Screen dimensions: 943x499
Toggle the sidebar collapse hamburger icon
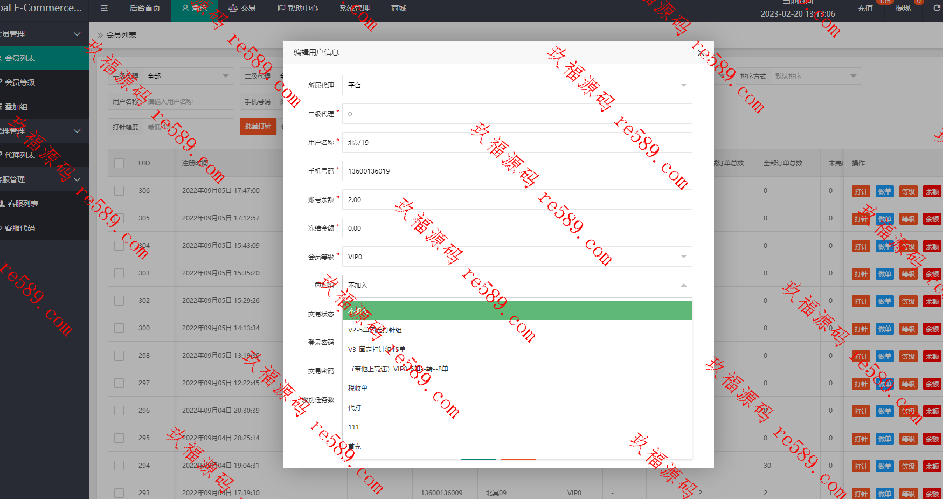click(104, 8)
